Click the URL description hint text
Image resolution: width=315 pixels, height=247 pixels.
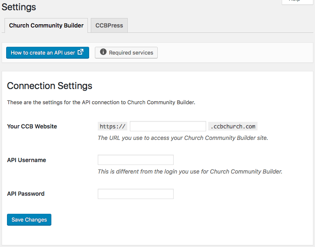click(183, 138)
